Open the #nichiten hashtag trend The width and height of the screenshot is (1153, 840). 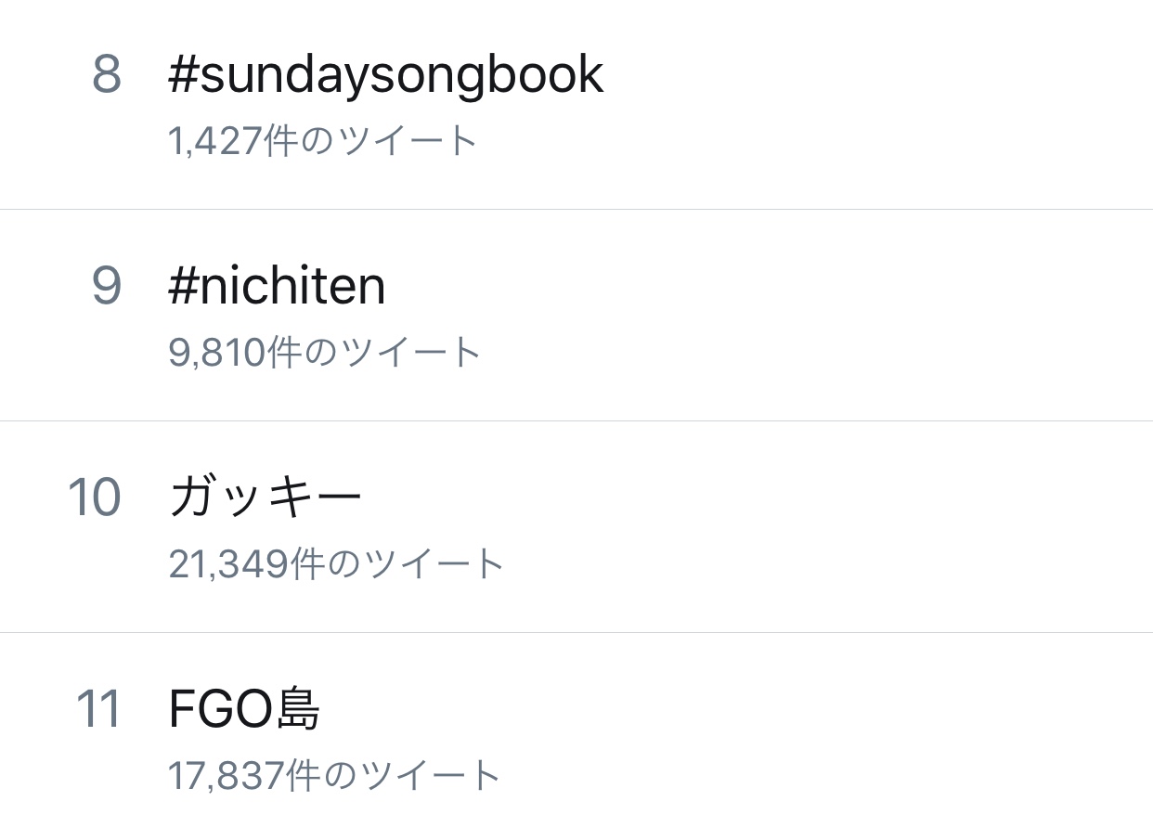[x=277, y=286]
